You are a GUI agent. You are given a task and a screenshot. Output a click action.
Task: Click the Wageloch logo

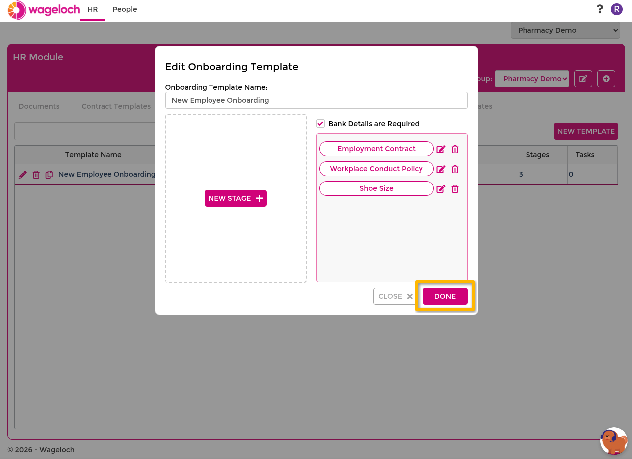pyautogui.click(x=44, y=10)
